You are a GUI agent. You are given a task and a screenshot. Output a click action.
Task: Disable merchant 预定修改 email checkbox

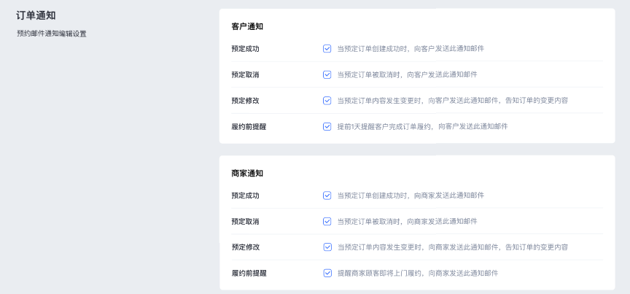(x=327, y=247)
